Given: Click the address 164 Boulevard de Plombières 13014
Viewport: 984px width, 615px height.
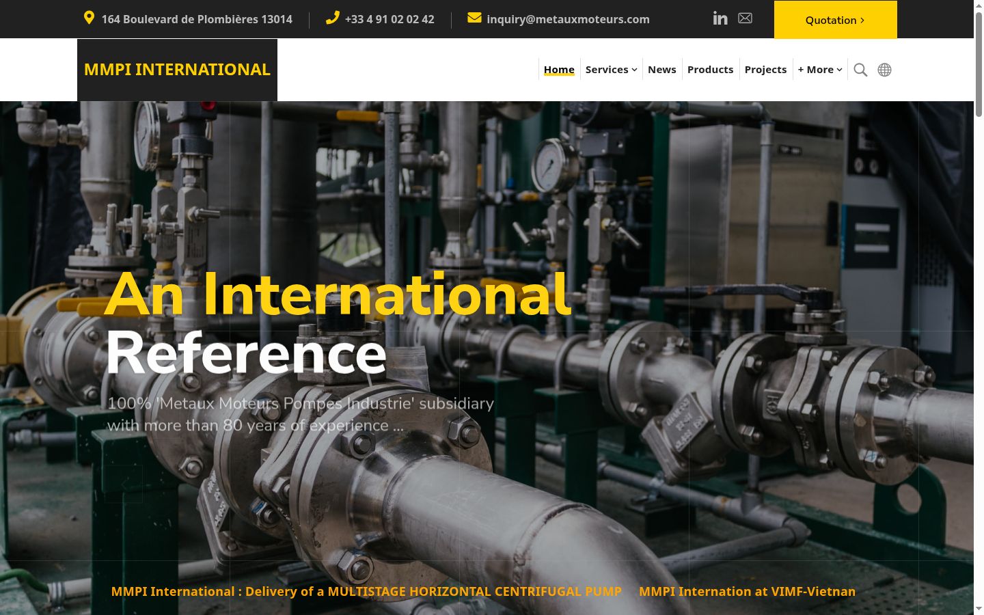Looking at the screenshot, I should click(x=197, y=19).
